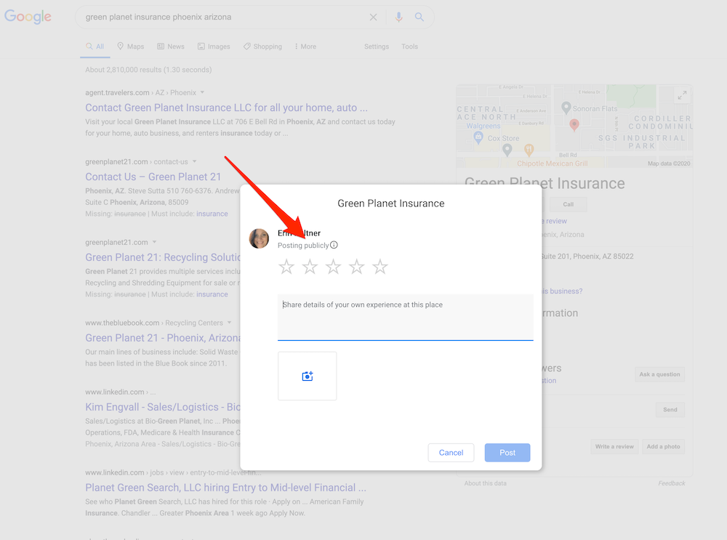Select the first rating star

coord(286,267)
